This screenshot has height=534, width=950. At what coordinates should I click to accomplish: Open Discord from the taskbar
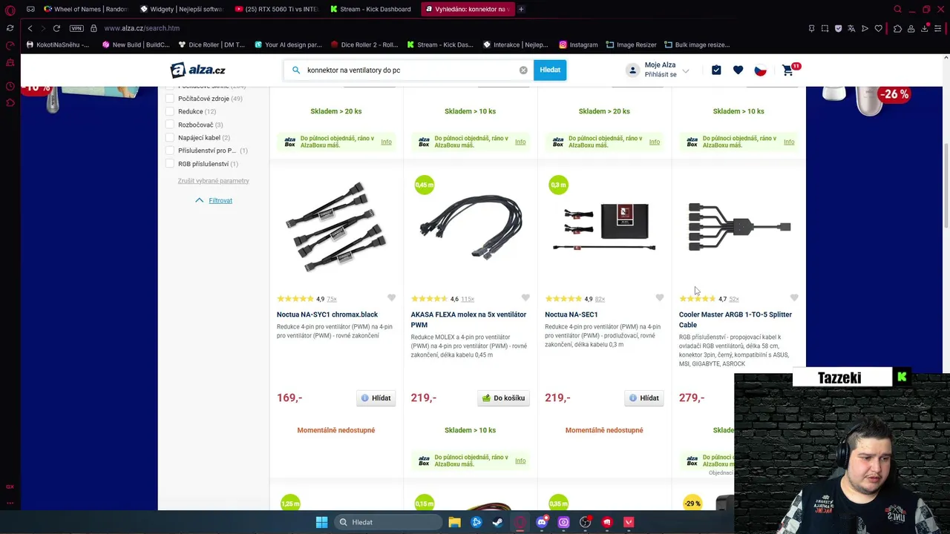click(x=542, y=522)
